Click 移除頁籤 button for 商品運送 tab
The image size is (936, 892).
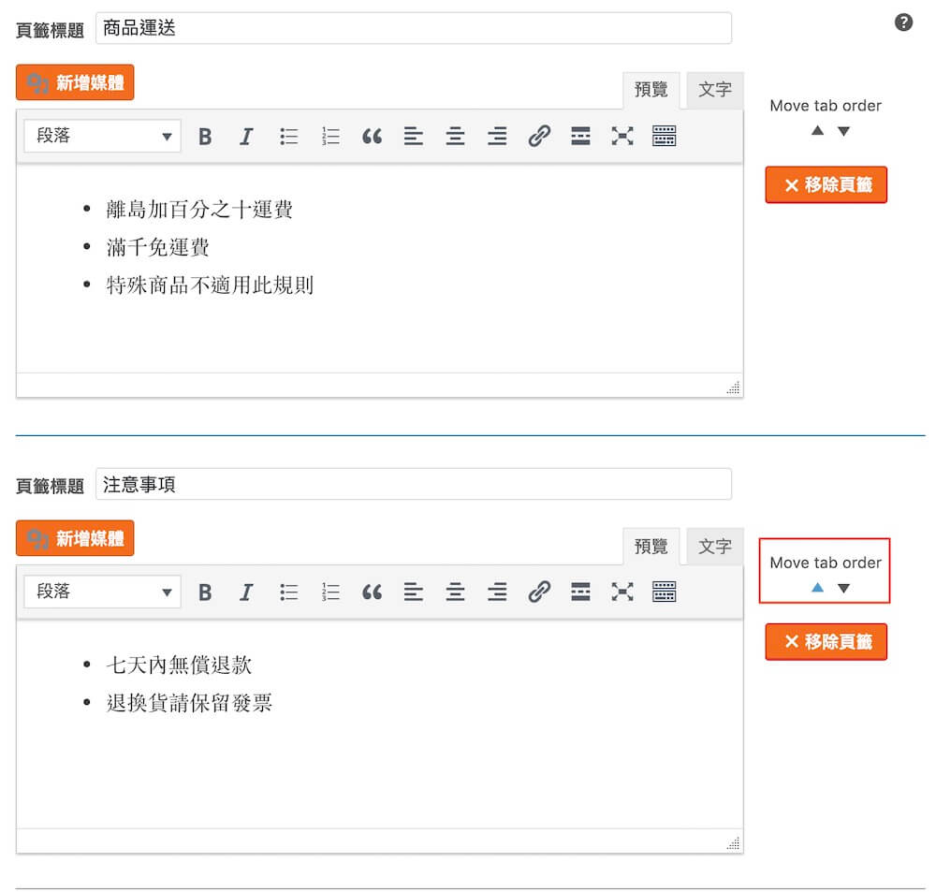coord(826,185)
